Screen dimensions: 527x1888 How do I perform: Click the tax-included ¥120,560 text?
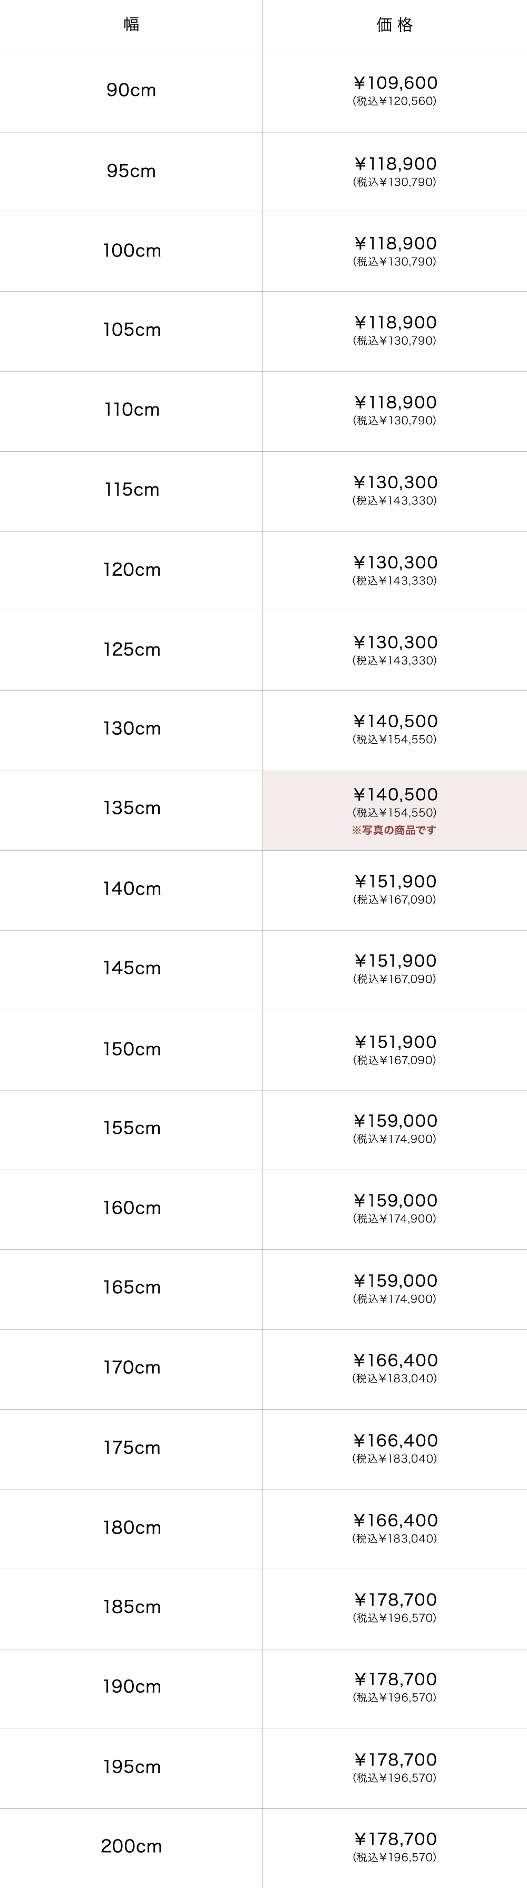[x=395, y=101]
